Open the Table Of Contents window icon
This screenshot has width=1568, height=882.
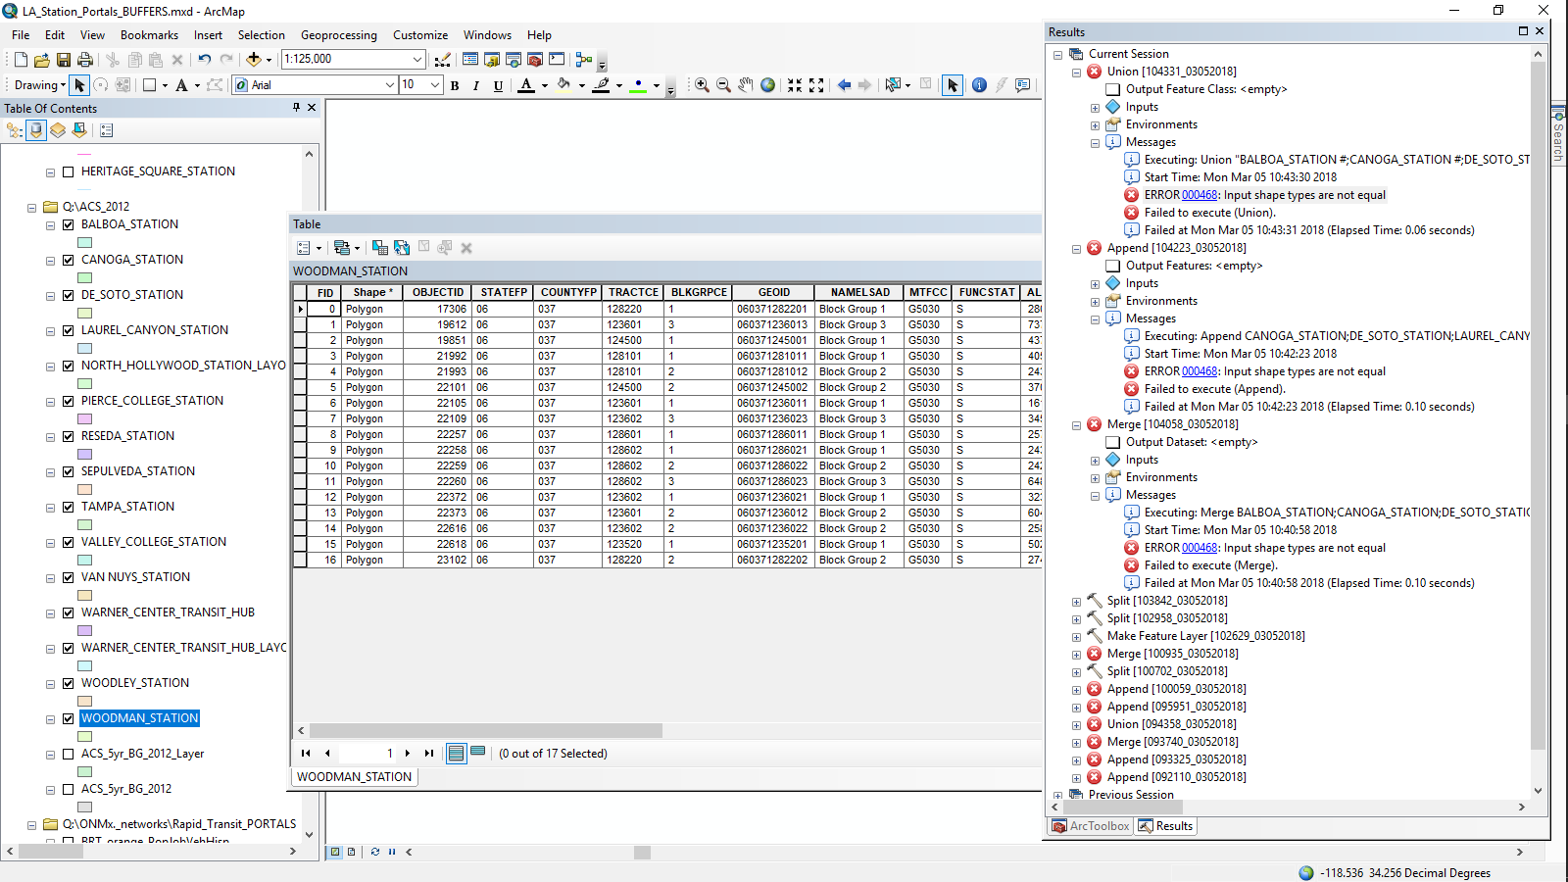(470, 60)
